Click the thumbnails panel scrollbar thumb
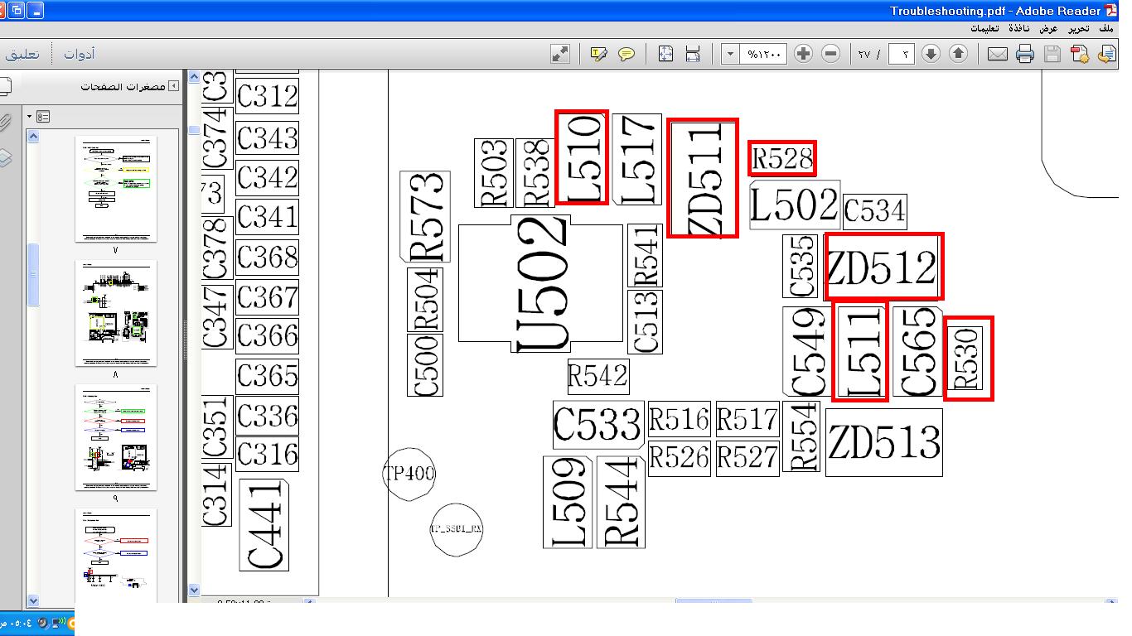Screen dimensions: 1132x636 click(x=33, y=275)
